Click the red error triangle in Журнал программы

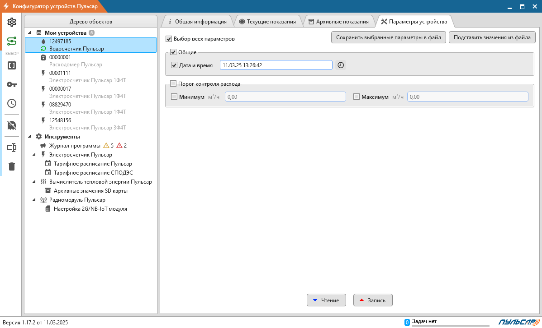(x=119, y=146)
